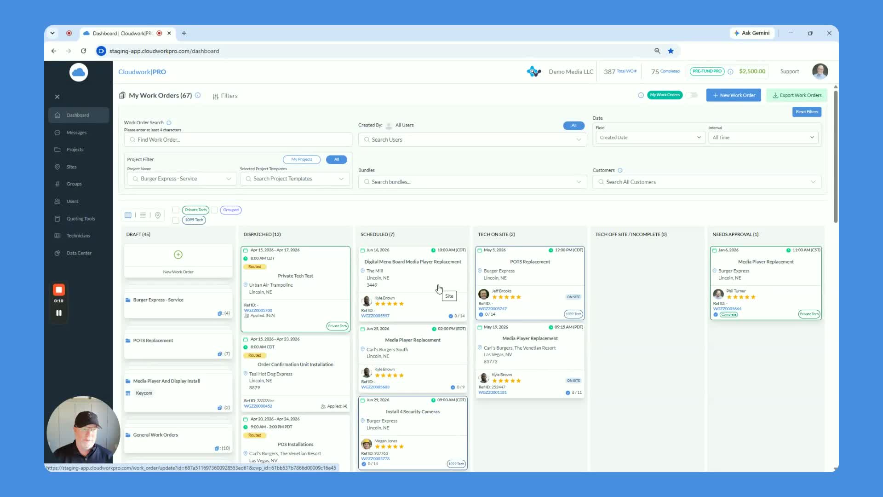Open the user profile avatar menu

(820, 71)
